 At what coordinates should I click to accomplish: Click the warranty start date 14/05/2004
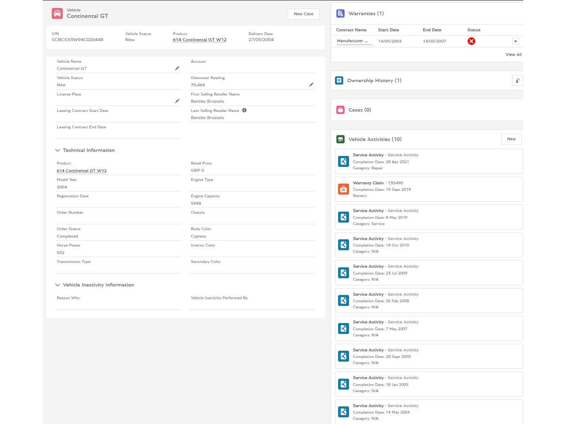click(390, 41)
